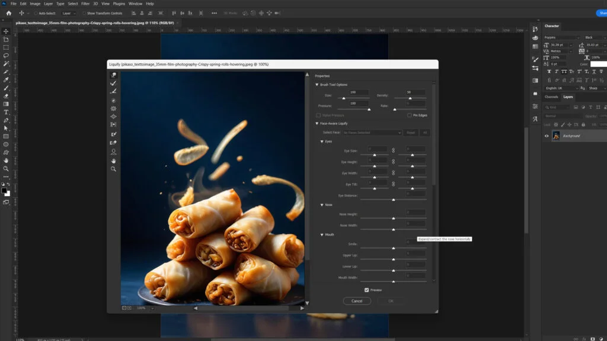Select the Pucker tool in Liquify
The image size is (607, 341).
click(x=113, y=109)
